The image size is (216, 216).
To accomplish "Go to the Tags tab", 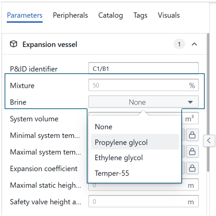I will pos(140,16).
